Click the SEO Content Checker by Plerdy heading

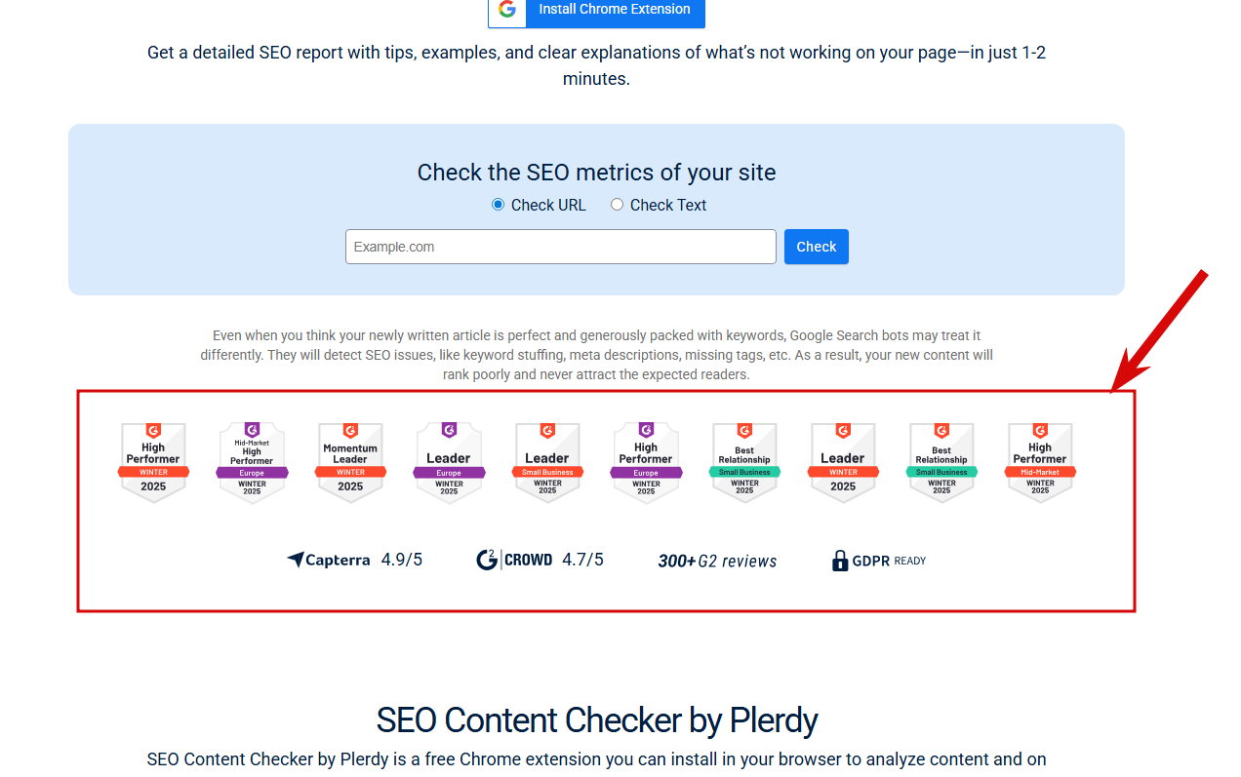click(x=596, y=720)
